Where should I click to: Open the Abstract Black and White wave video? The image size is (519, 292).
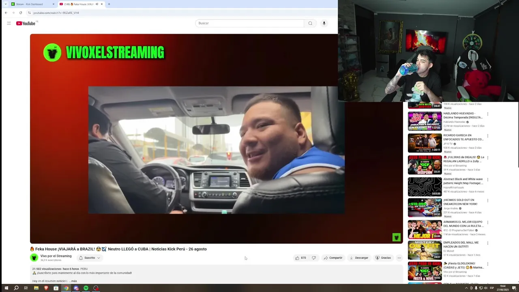pyautogui.click(x=425, y=187)
